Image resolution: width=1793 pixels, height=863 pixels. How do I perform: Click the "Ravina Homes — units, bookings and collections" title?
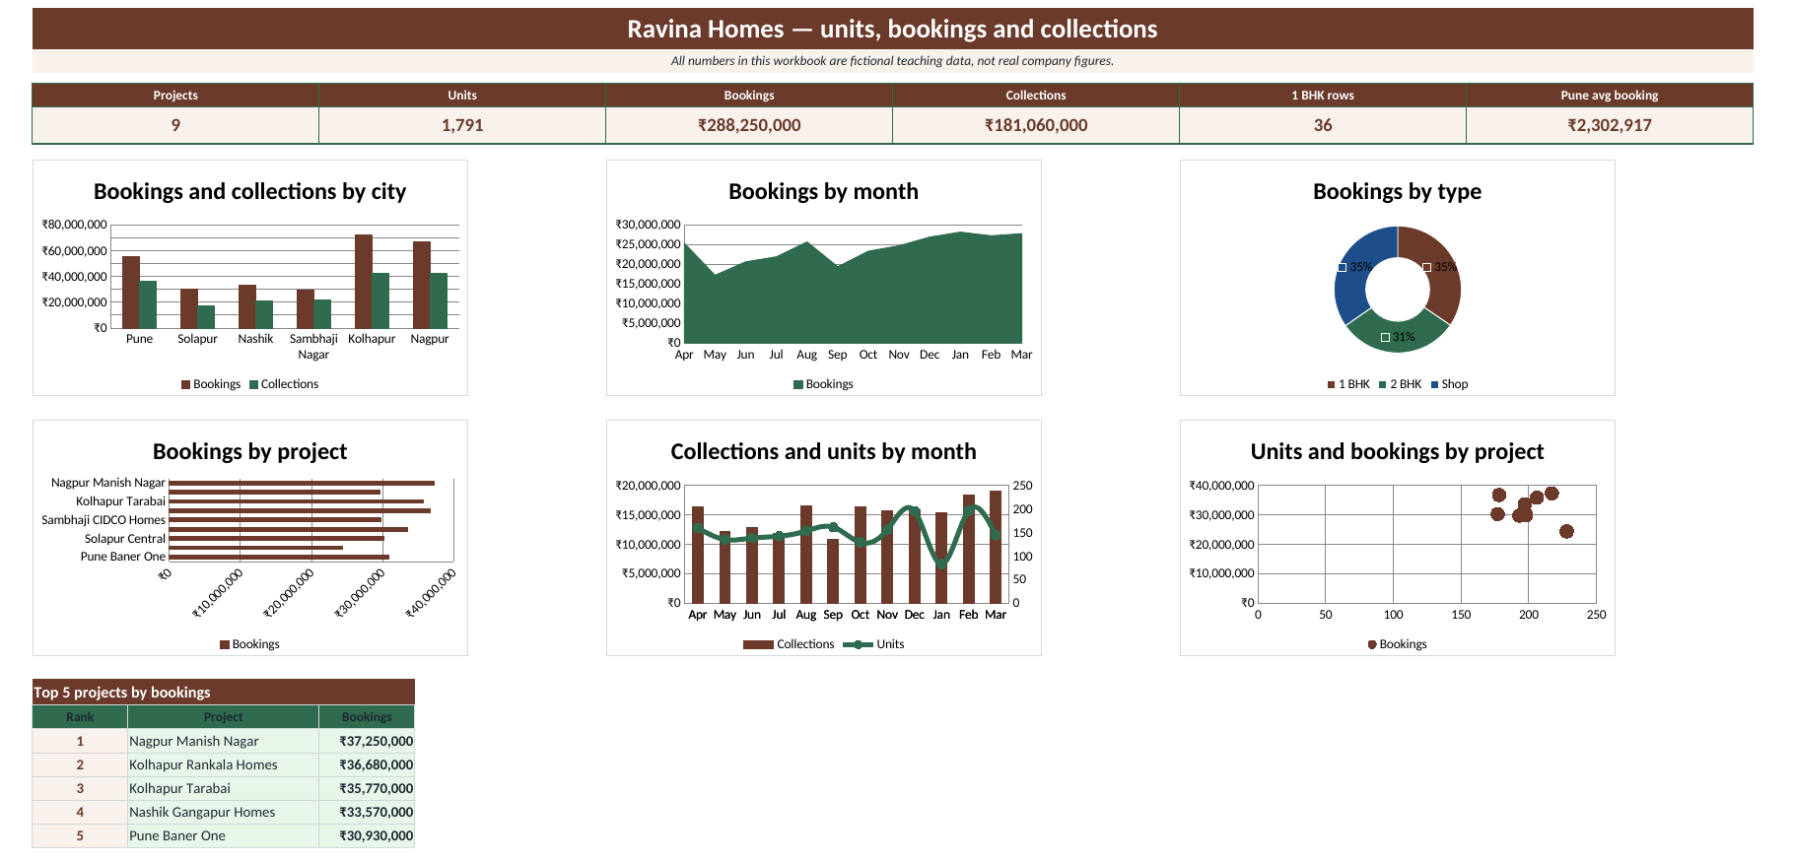click(892, 29)
